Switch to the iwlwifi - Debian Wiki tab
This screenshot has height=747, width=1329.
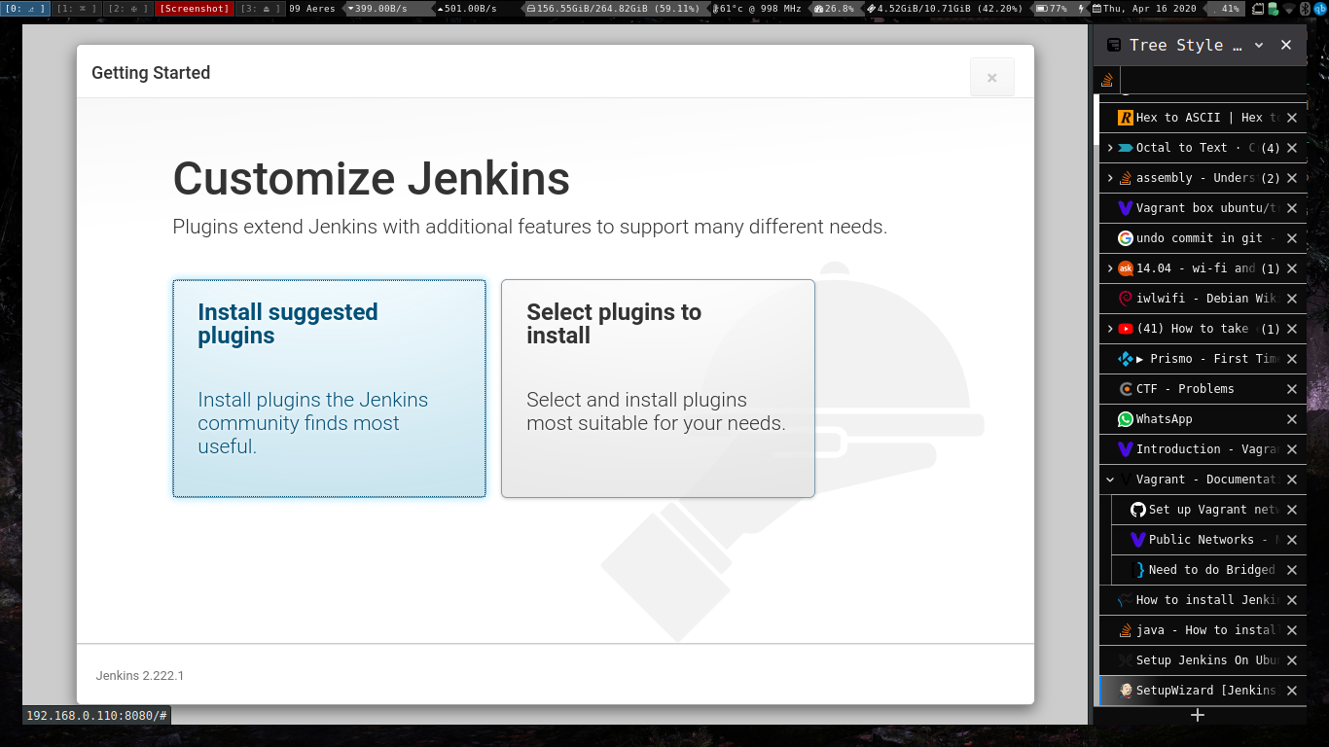tap(1203, 299)
